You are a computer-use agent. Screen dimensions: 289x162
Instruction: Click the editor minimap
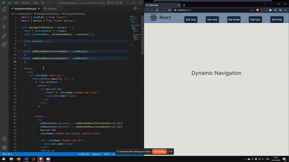(135, 30)
